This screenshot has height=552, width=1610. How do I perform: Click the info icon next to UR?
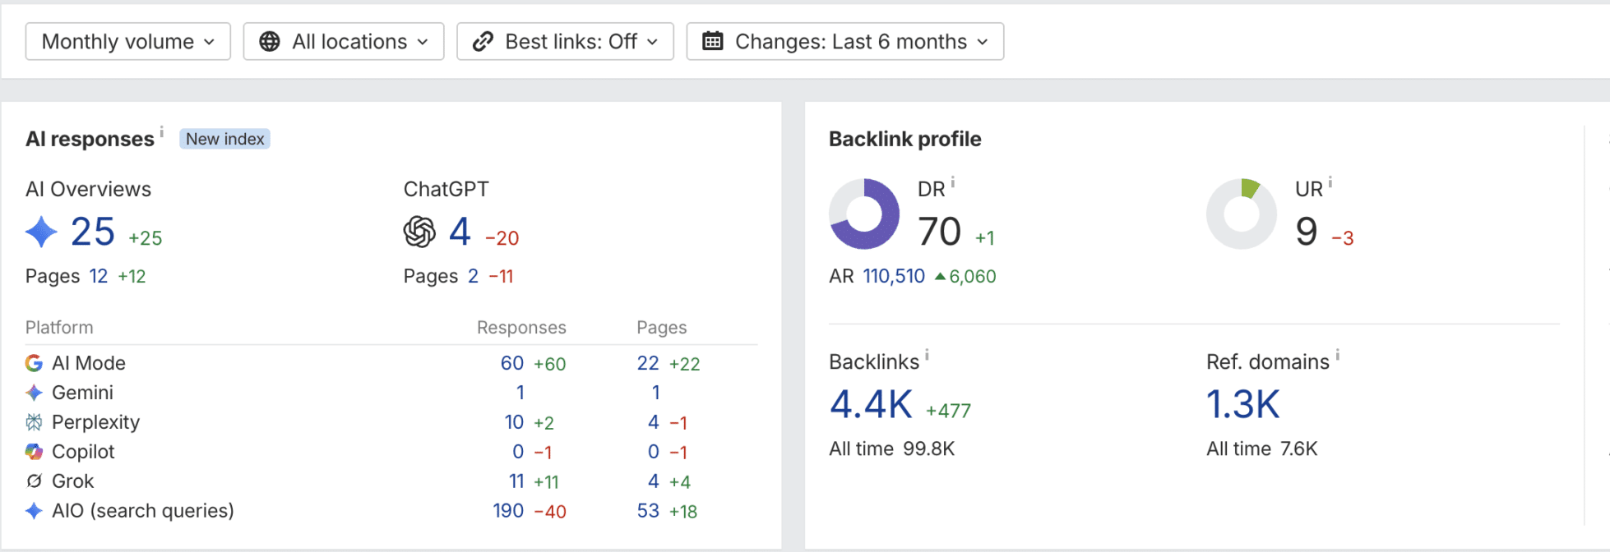coord(1330,182)
